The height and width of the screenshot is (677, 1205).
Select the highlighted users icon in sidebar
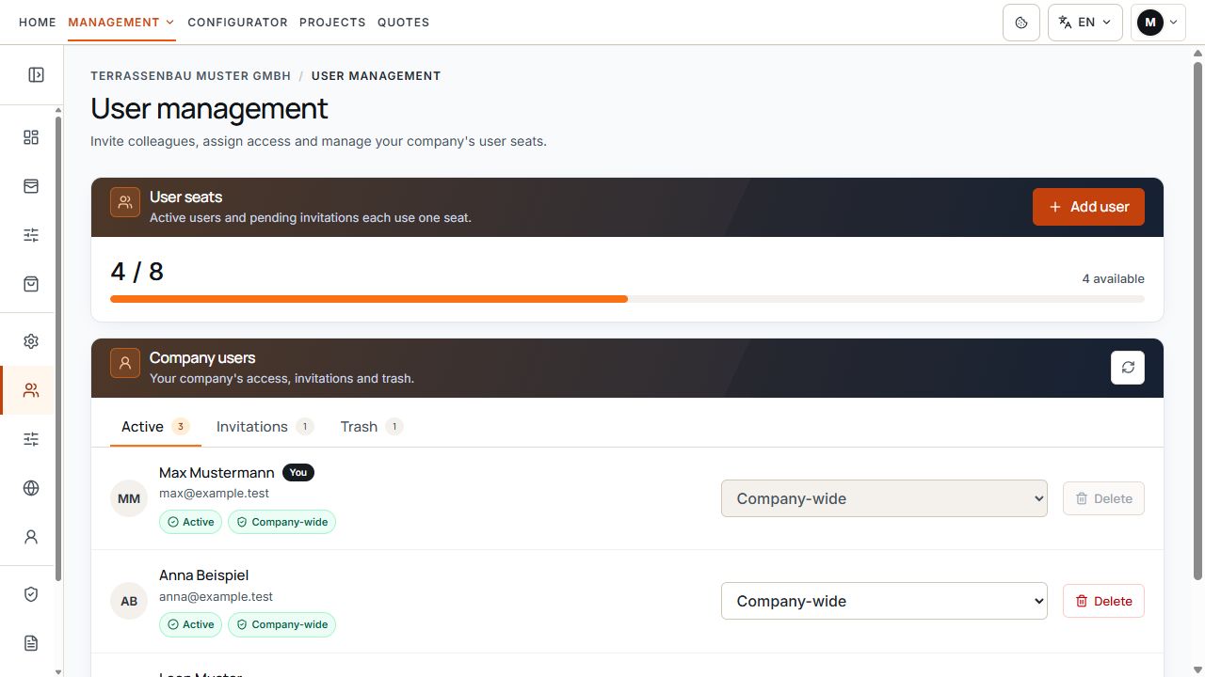point(31,390)
